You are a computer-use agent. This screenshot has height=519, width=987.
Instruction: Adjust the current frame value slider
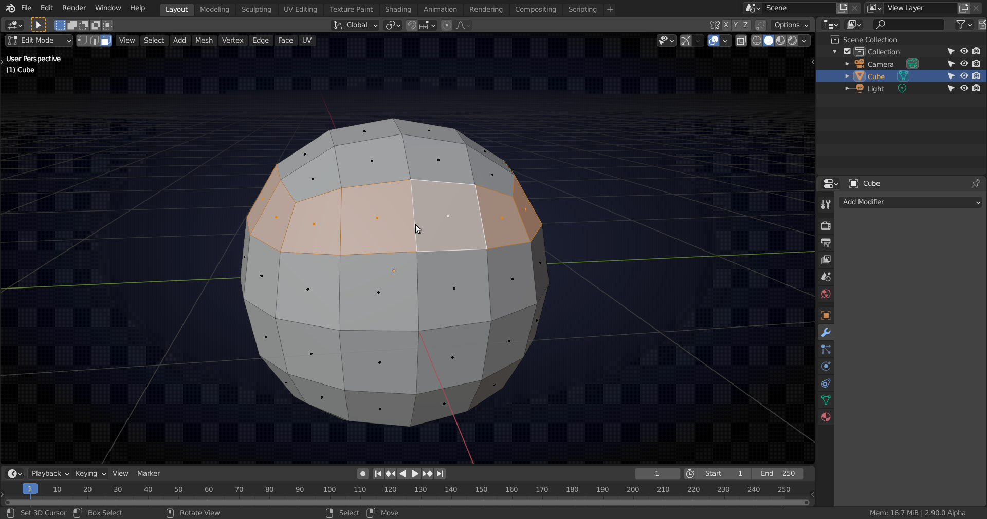tap(657, 473)
